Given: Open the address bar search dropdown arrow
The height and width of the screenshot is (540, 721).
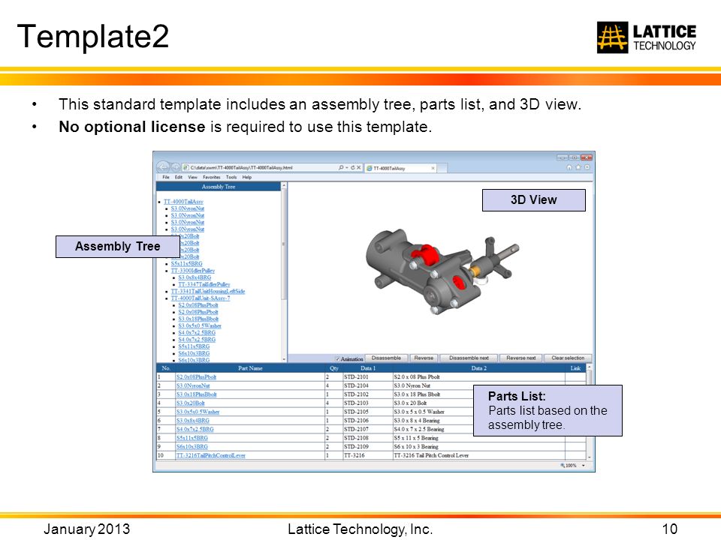Looking at the screenshot, I should pos(347,167).
